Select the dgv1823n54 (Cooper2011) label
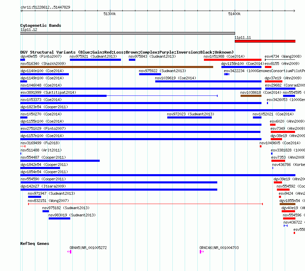The image size is (305, 271). pyautogui.click(x=44, y=107)
